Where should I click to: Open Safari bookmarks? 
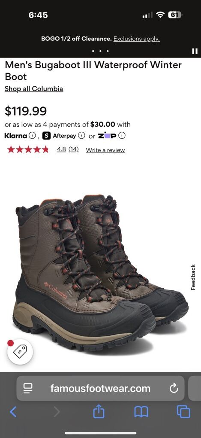point(141,412)
